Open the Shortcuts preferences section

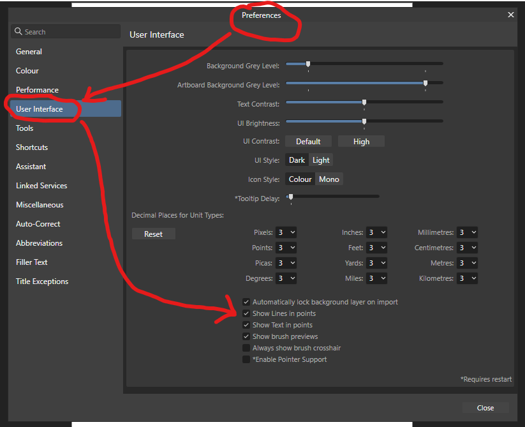[x=31, y=147]
